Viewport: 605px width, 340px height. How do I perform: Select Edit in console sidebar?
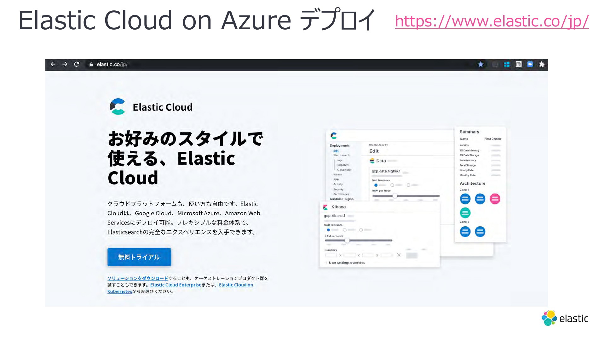[336, 151]
